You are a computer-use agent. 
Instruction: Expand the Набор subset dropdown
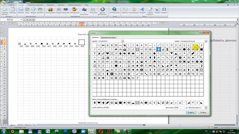click(206, 41)
